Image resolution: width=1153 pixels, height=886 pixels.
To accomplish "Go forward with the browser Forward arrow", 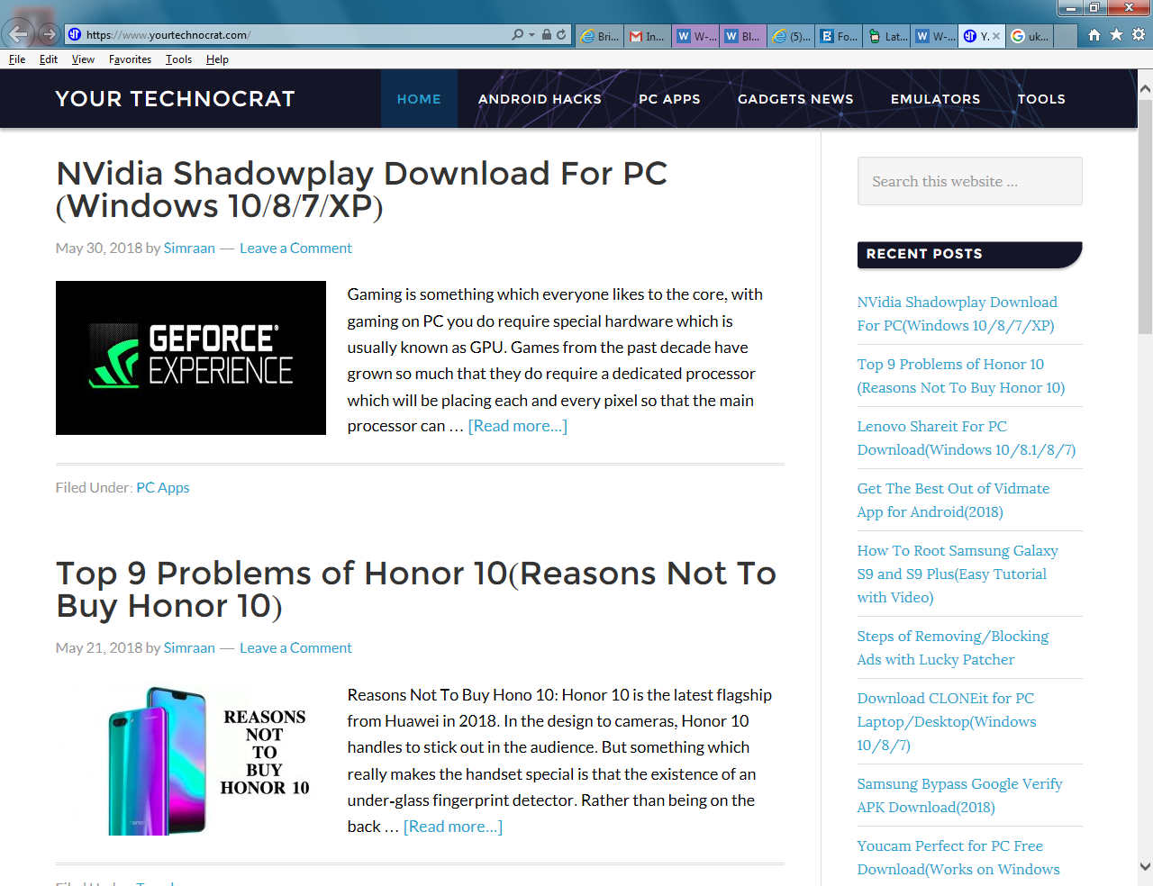I will (x=49, y=34).
